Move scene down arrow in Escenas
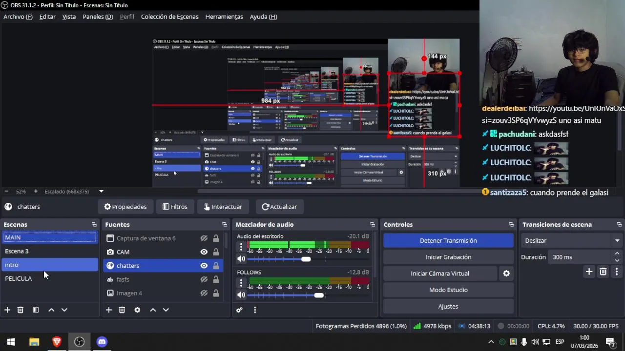Image resolution: width=625 pixels, height=351 pixels. [64, 310]
